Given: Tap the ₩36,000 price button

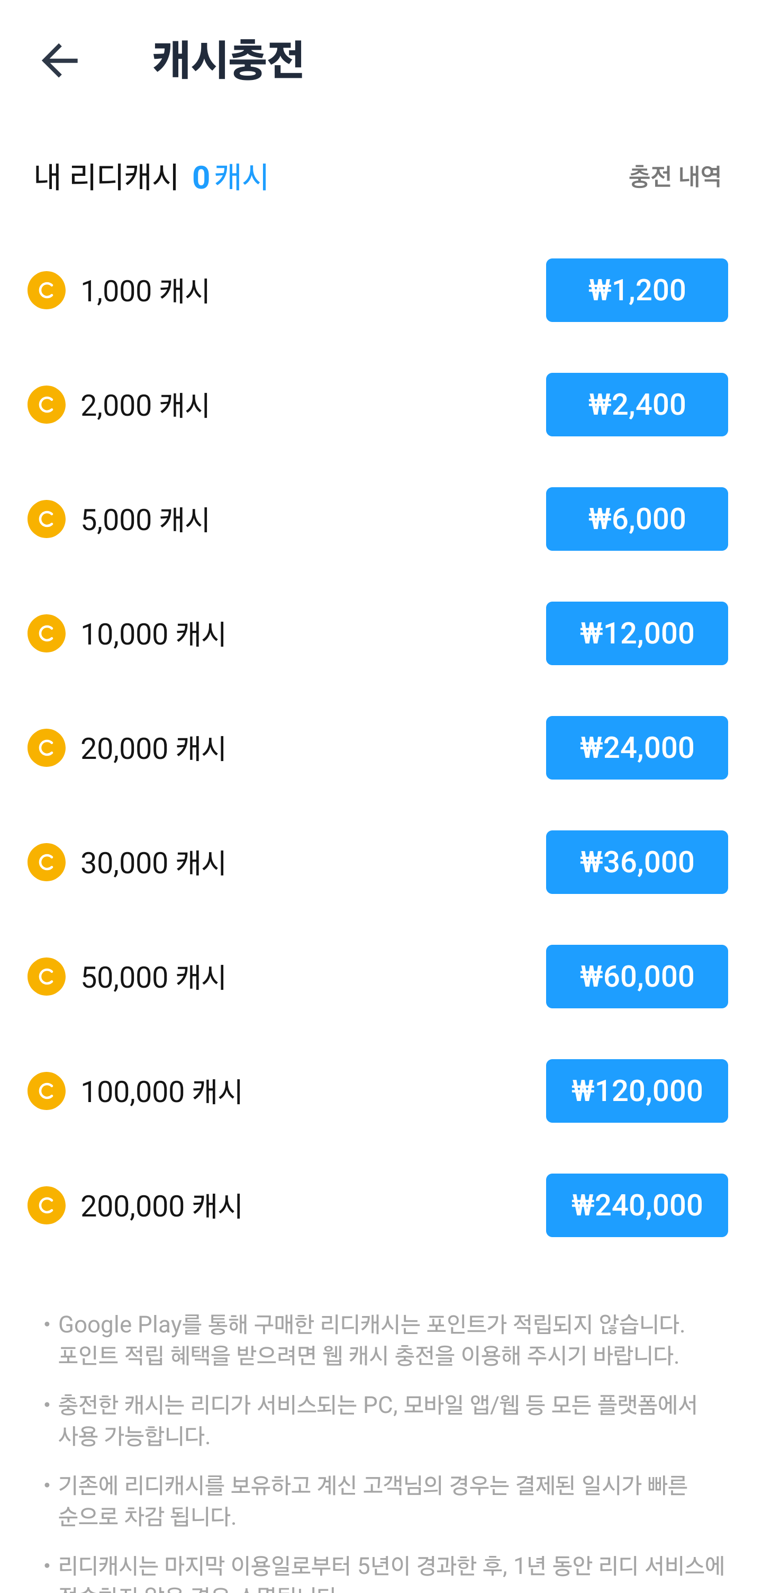Looking at the screenshot, I should click(x=636, y=862).
